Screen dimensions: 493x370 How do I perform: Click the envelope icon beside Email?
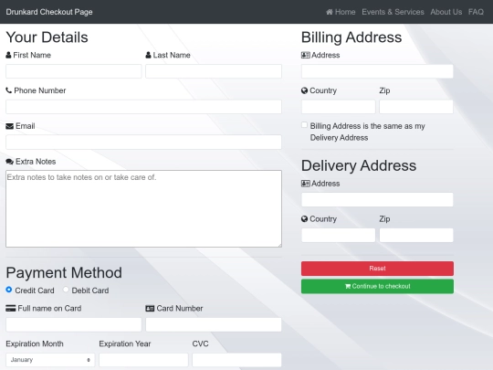[10, 126]
